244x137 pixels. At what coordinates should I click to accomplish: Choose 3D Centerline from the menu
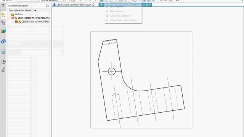point(116,11)
